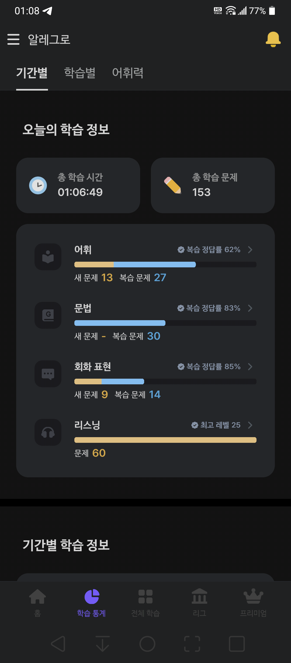The image size is (291, 663).
Task: Tap the conversation (회화 표현) speech bubble icon
Action: 48,374
